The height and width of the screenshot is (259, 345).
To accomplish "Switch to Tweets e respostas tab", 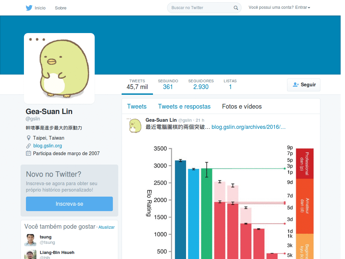I will [184, 107].
